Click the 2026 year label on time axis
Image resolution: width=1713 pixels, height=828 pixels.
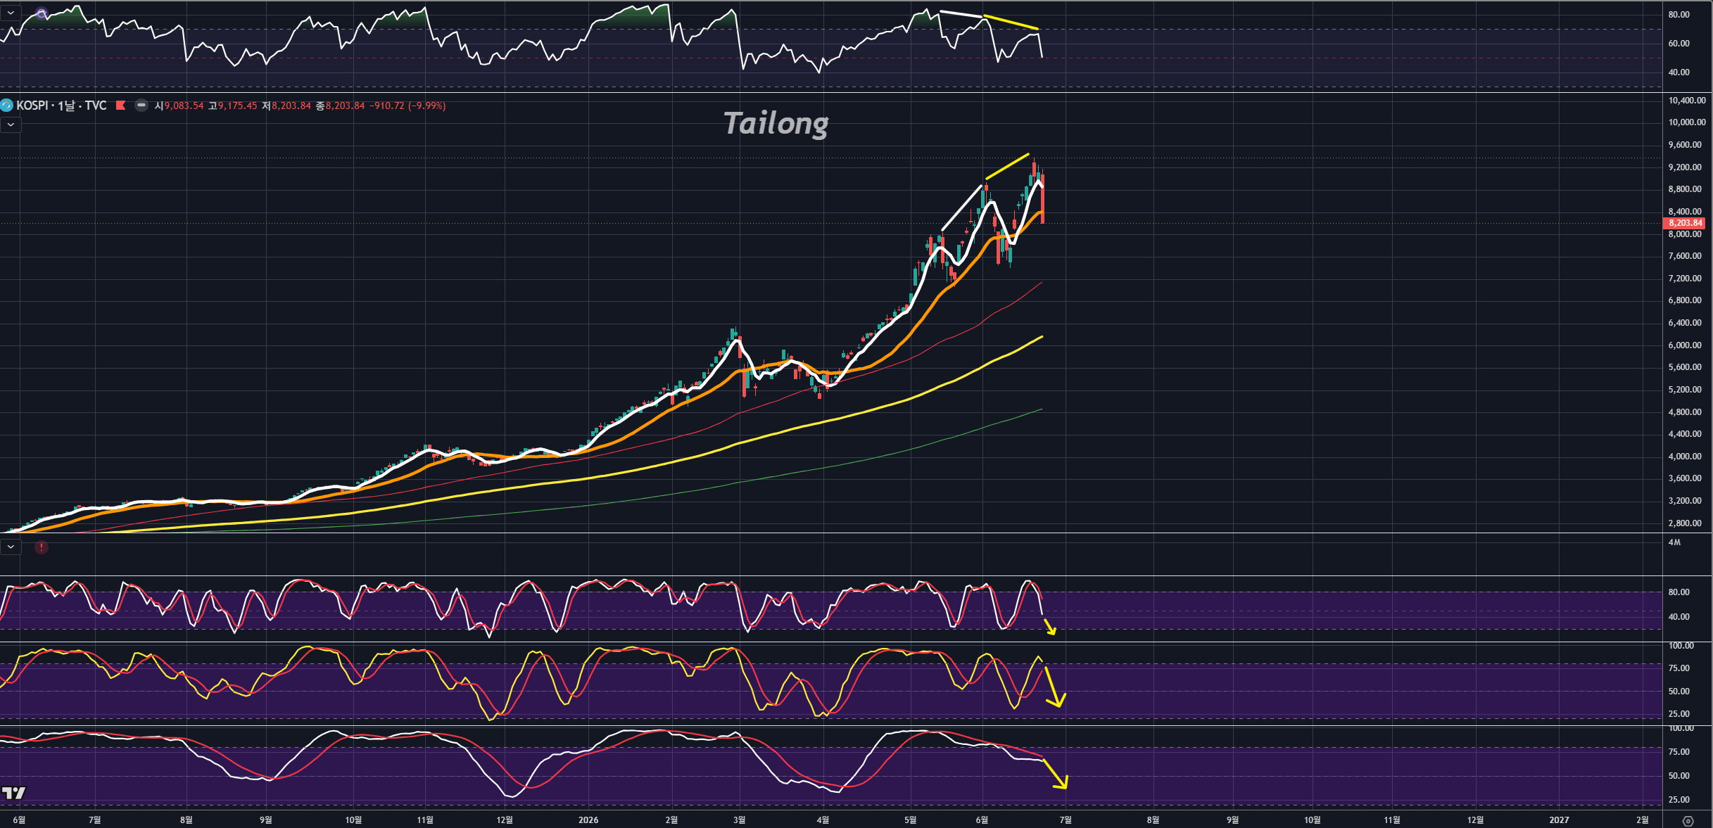[x=588, y=820]
